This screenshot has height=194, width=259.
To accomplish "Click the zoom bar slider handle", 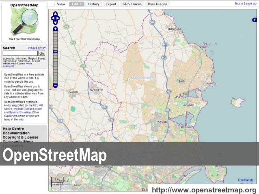I will [55, 51].
